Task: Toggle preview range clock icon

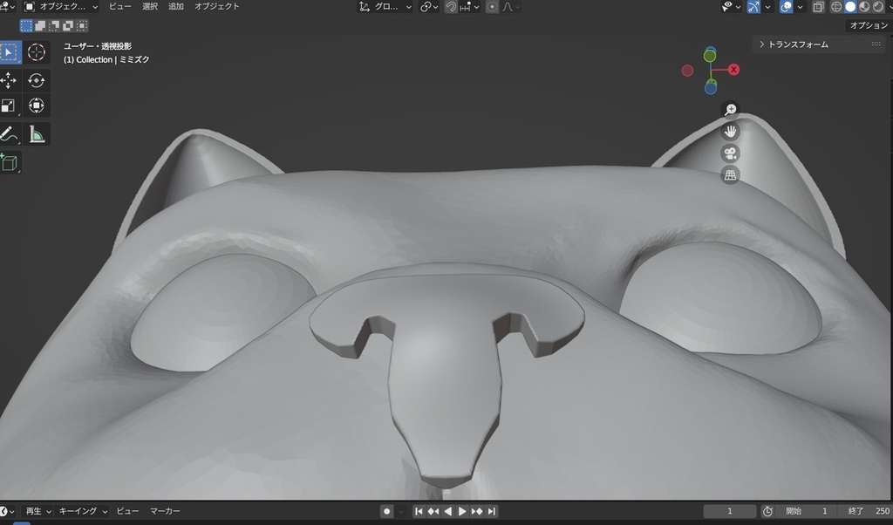Action: (767, 511)
